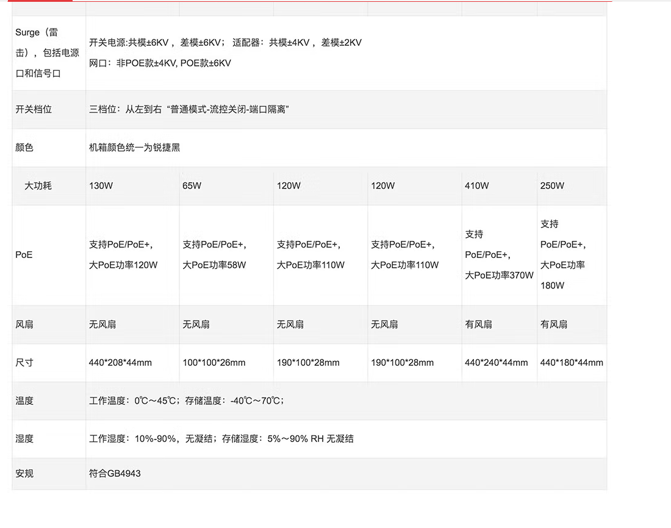Click the 130W power consumption cell
Screen dimensions: 671x528
point(101,186)
